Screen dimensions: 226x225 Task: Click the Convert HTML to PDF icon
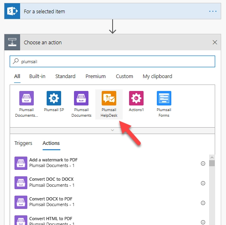(x=21, y=220)
